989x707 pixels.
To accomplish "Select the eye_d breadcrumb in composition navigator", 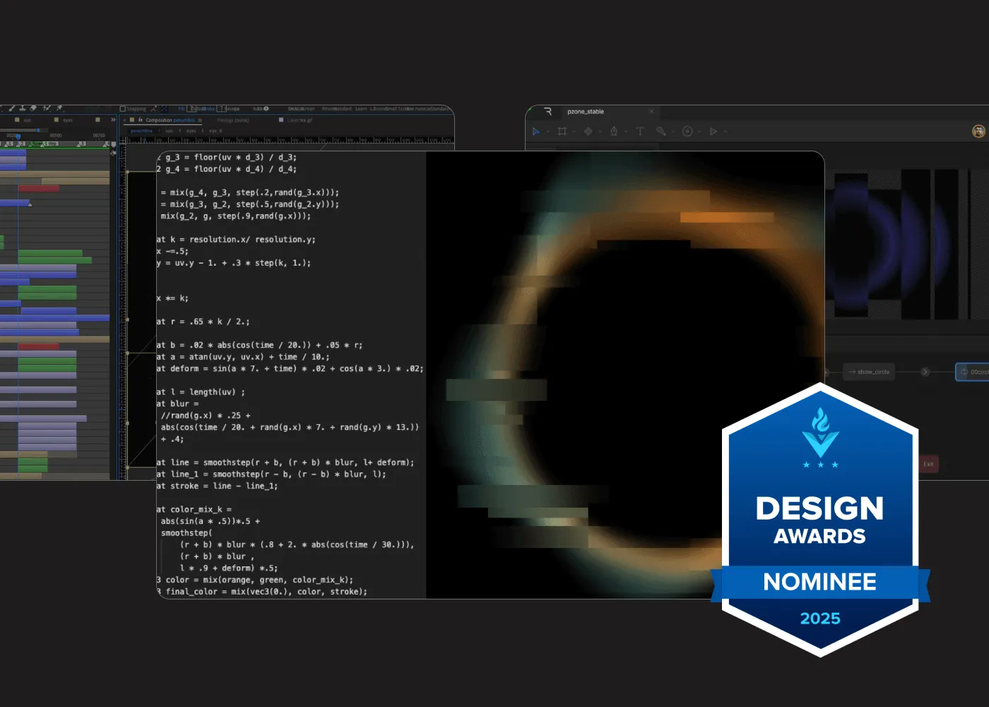I will (x=215, y=131).
